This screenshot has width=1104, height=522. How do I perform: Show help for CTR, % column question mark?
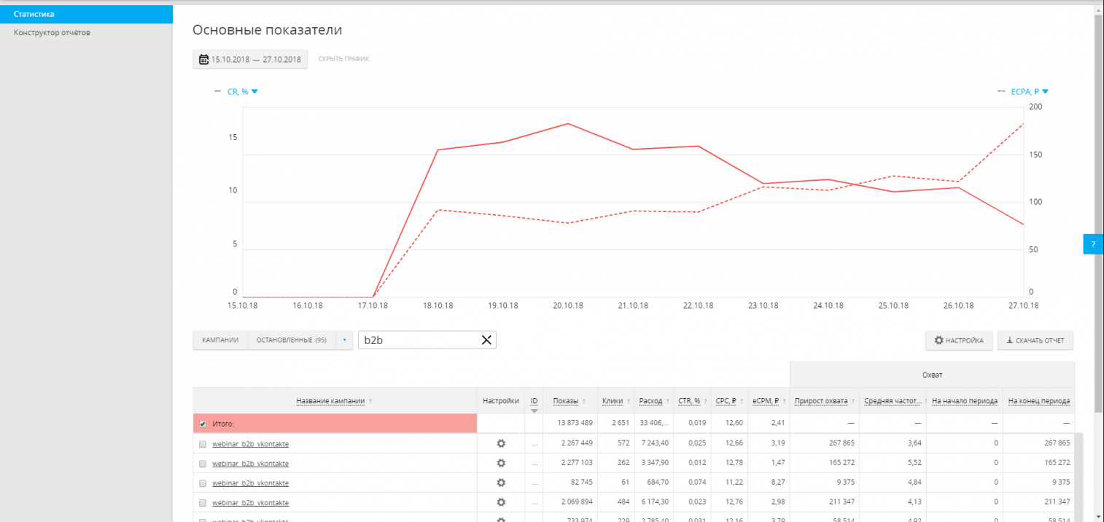[706, 401]
